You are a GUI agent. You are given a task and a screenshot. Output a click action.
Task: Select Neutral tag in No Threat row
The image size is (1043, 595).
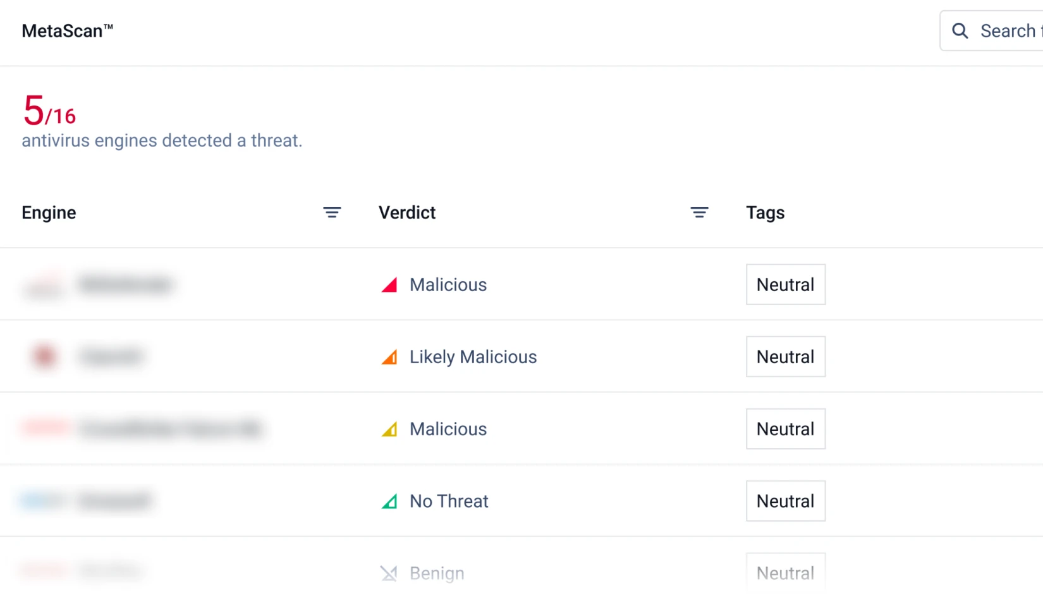click(x=785, y=502)
